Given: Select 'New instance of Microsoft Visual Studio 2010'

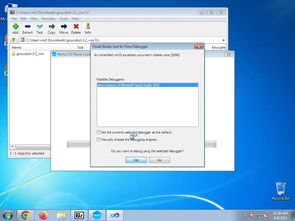Looking at the screenshot, I should point(147,85).
